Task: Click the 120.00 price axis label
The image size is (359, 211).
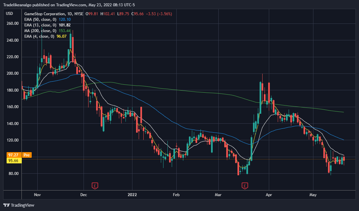Action: coord(13,140)
